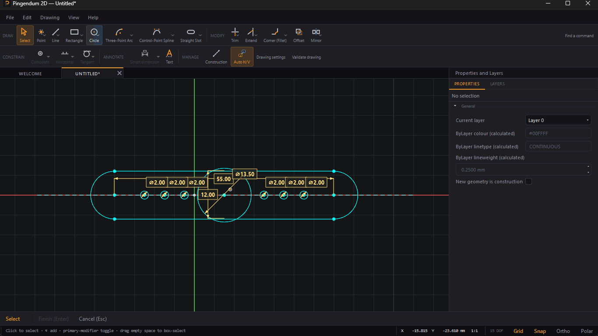Click Cancel (Esc) in command bar
Image resolution: width=598 pixels, height=336 pixels.
coord(93,319)
